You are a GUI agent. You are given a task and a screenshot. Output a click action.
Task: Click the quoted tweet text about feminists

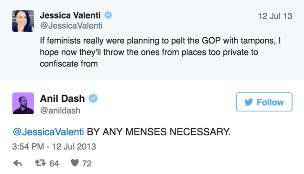coord(160,52)
